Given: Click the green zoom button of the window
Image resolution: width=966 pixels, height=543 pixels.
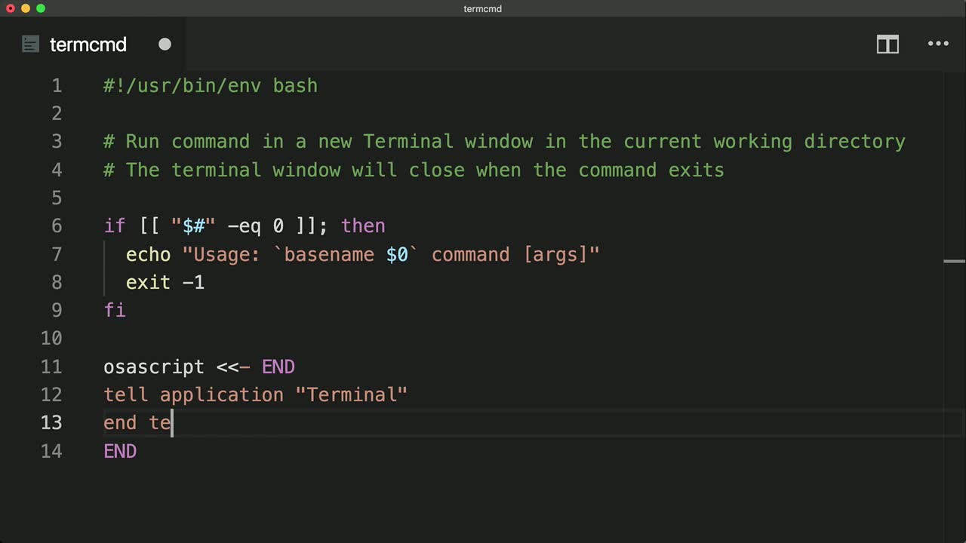Looking at the screenshot, I should (x=41, y=8).
